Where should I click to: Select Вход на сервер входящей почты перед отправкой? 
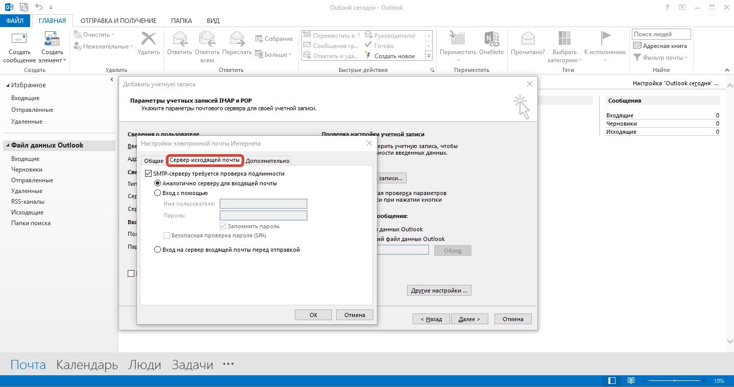coord(158,250)
